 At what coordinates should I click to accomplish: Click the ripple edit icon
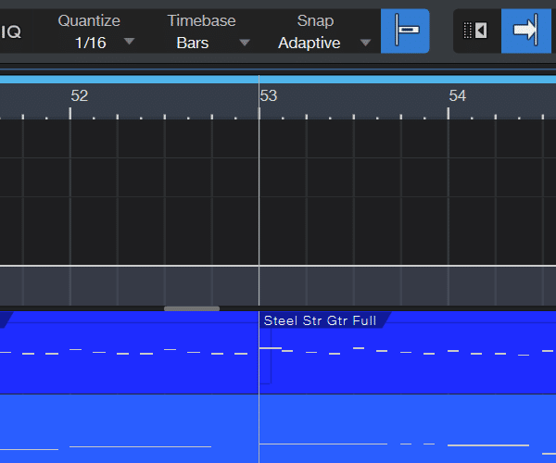point(476,31)
